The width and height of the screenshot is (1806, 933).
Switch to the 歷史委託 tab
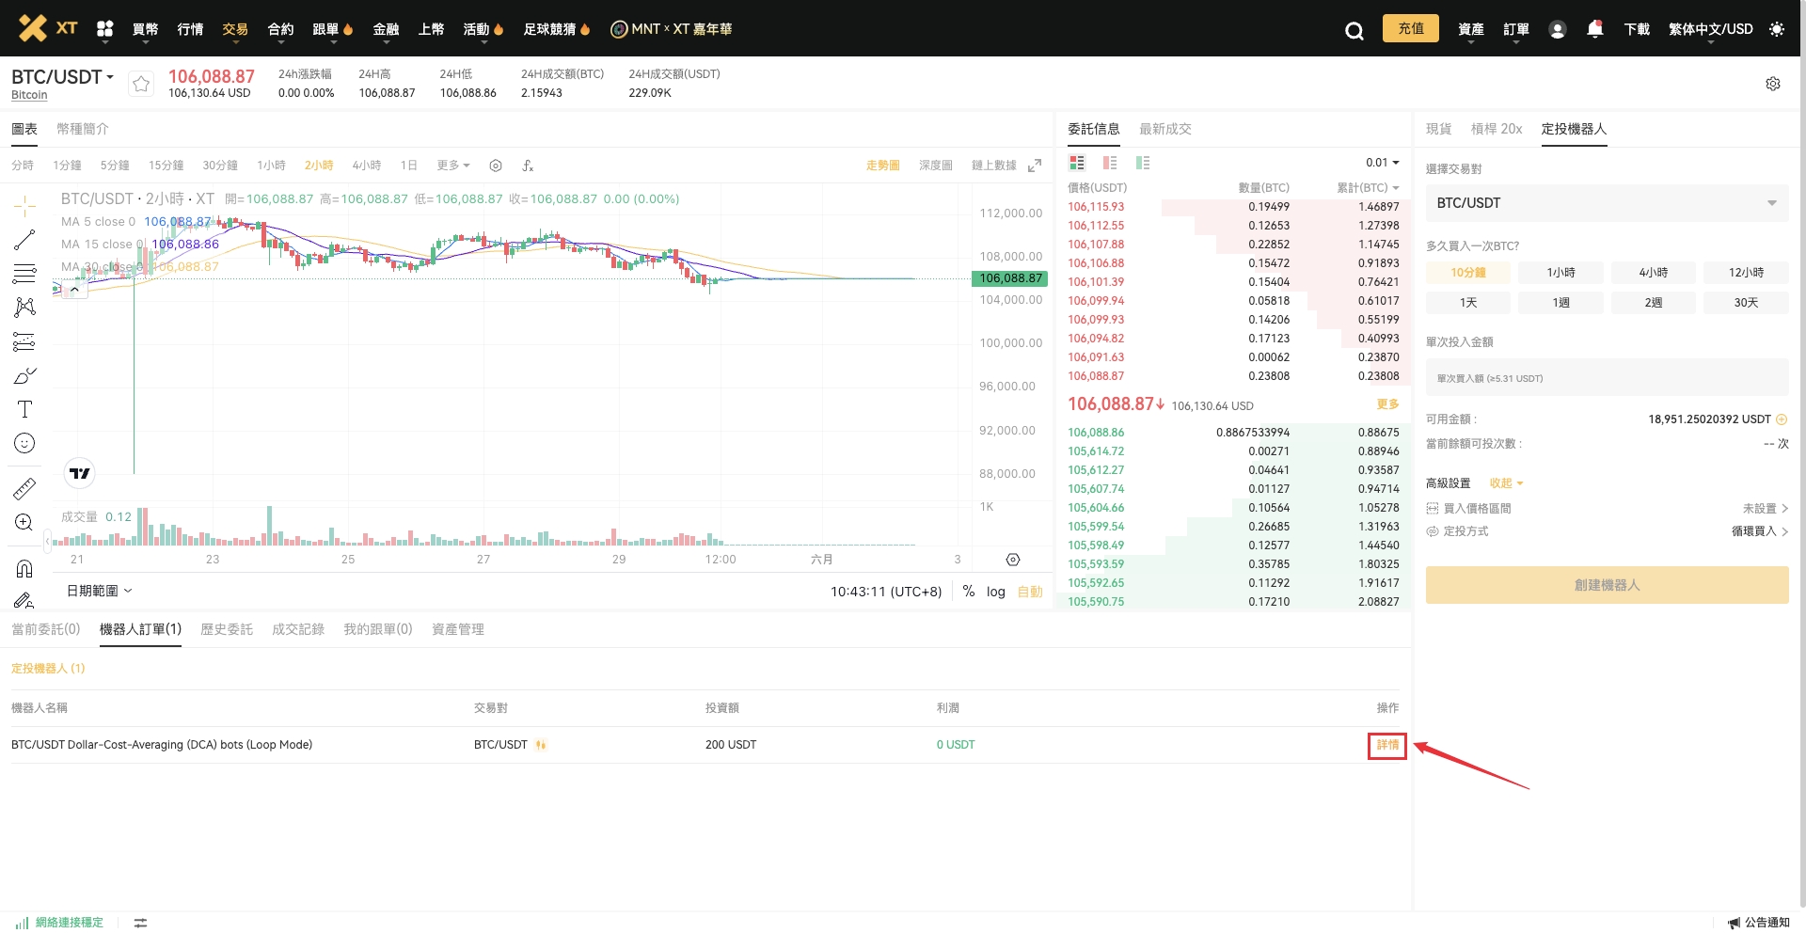pyautogui.click(x=227, y=629)
